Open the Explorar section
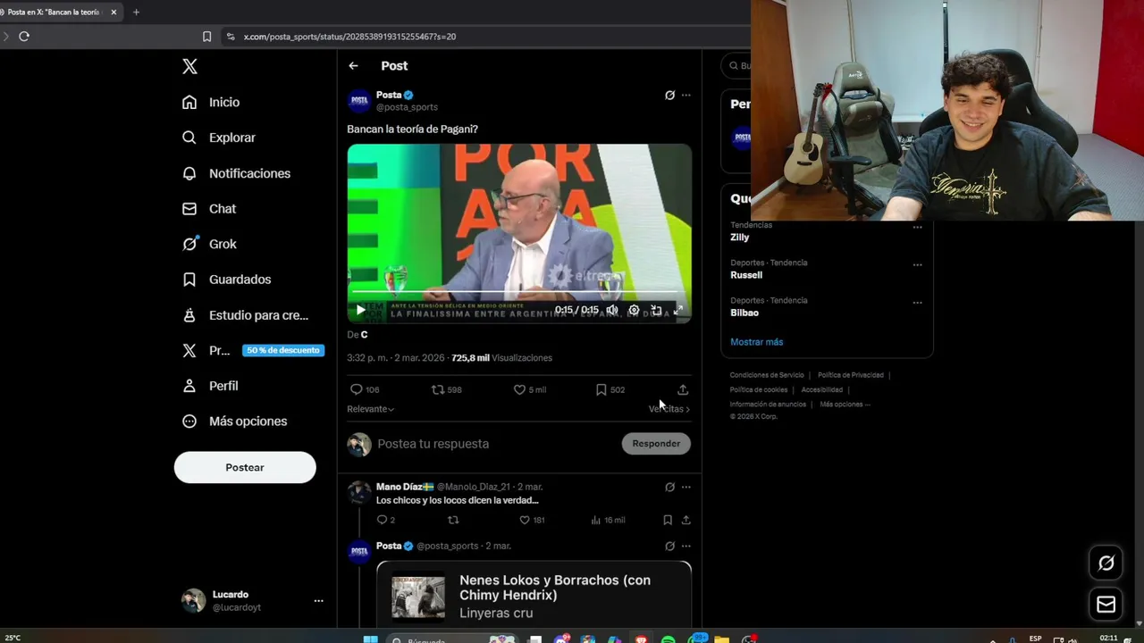Image resolution: width=1144 pixels, height=643 pixels. (219, 138)
